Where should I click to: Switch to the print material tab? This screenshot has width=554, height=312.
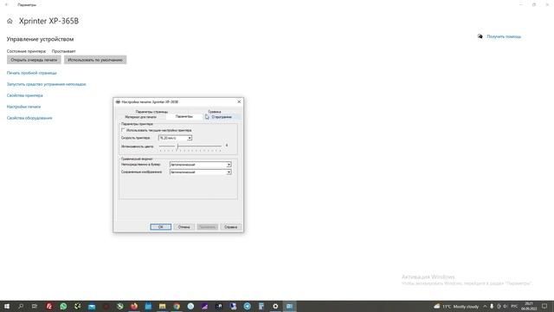pyautogui.click(x=140, y=117)
